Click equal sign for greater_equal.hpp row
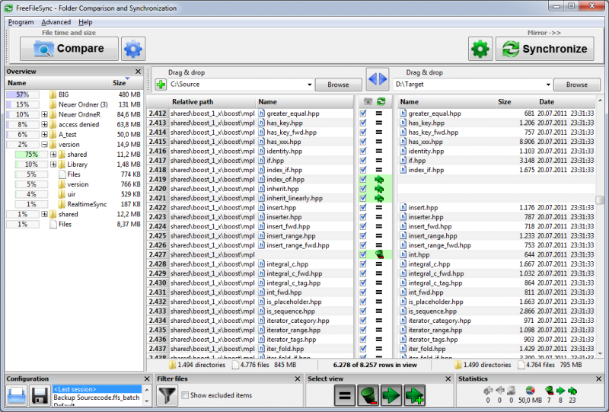 378,113
